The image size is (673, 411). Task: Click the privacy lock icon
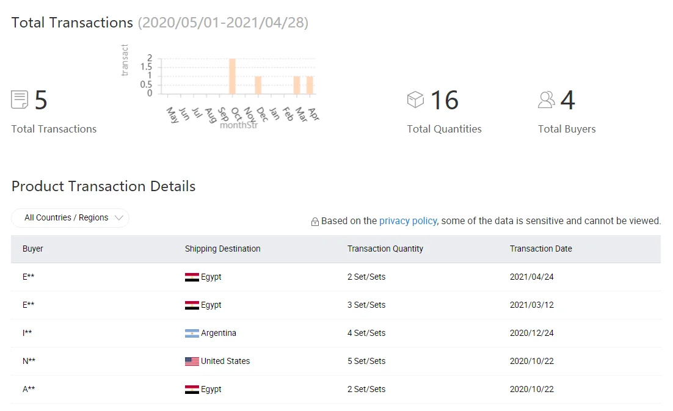tap(315, 221)
